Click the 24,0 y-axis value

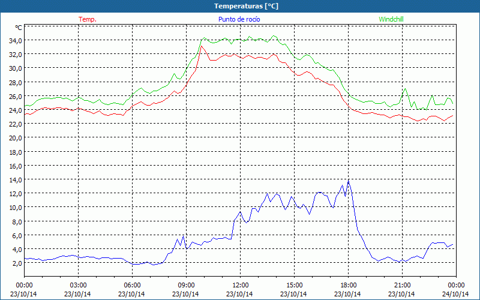(x=16, y=110)
